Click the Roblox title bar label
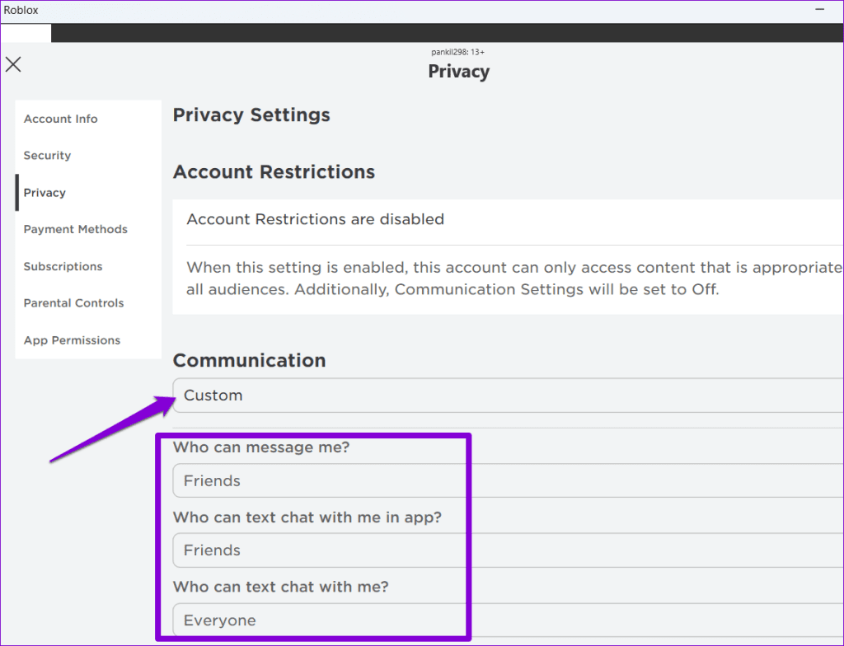The width and height of the screenshot is (844, 646). coord(21,9)
